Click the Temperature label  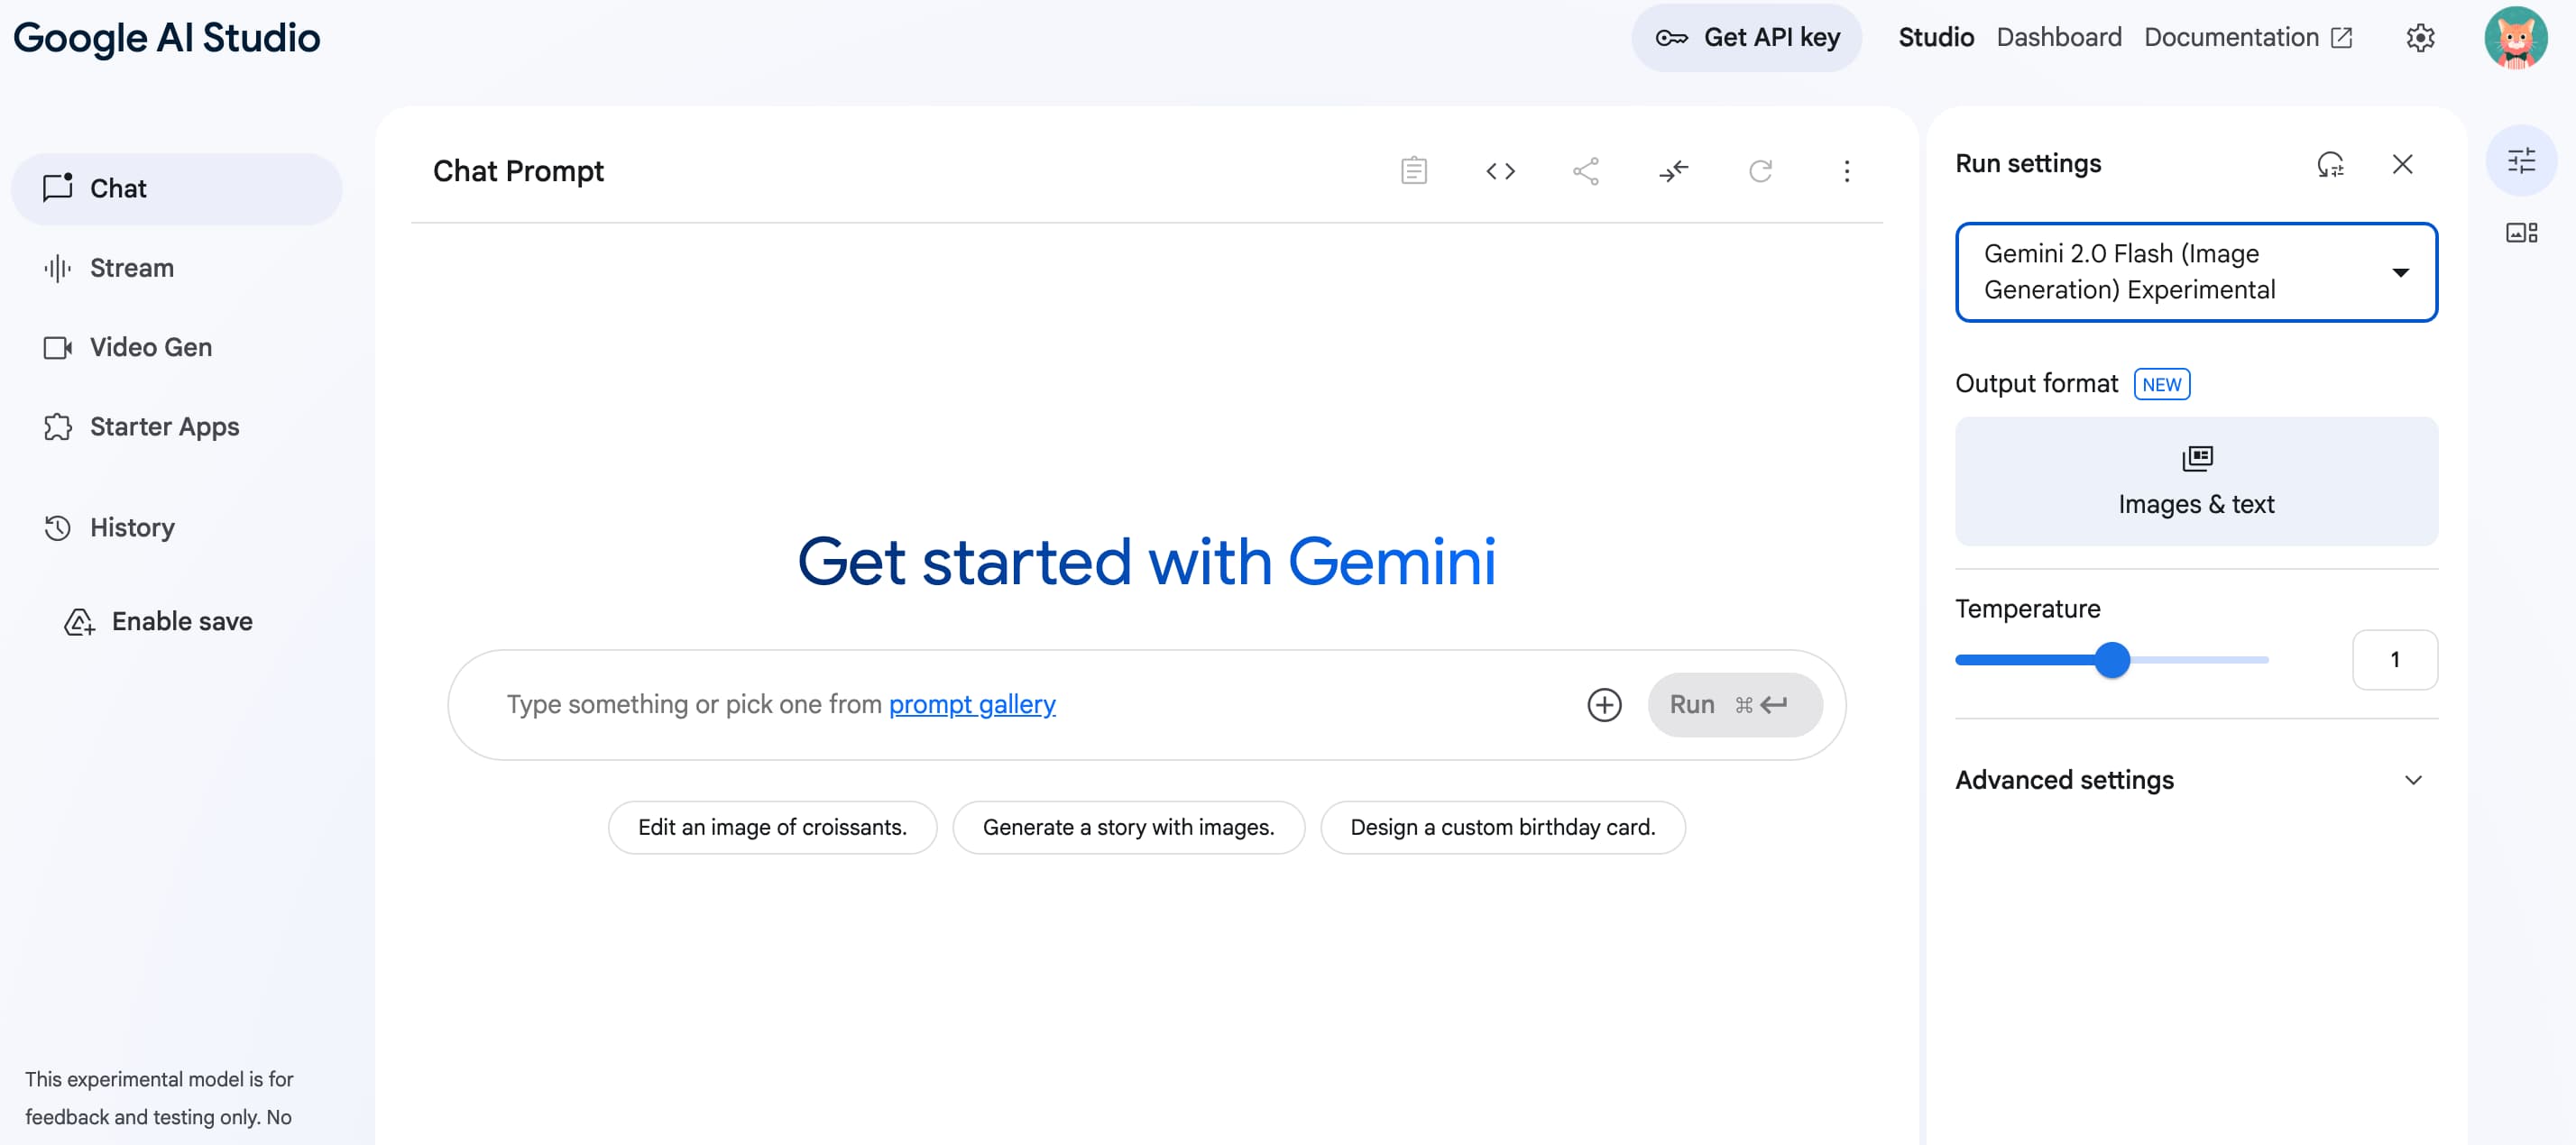2027,609
